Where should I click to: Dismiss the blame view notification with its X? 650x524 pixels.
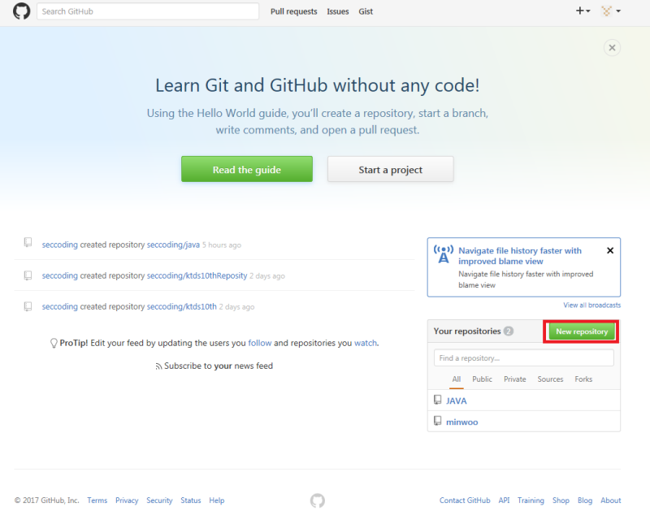pos(610,250)
